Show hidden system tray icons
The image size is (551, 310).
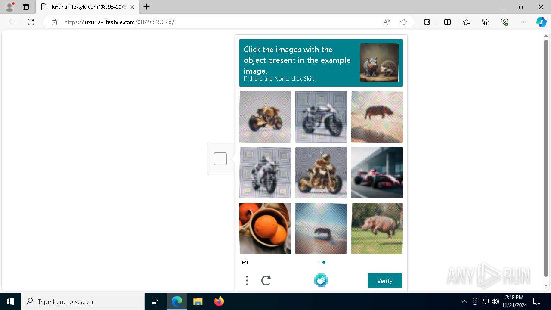464,301
